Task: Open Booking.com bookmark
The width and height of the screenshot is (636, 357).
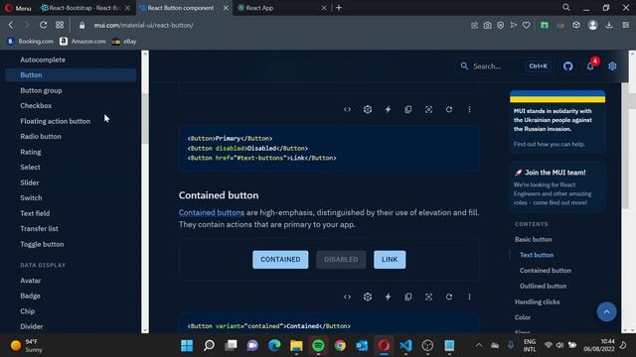Action: (31, 42)
